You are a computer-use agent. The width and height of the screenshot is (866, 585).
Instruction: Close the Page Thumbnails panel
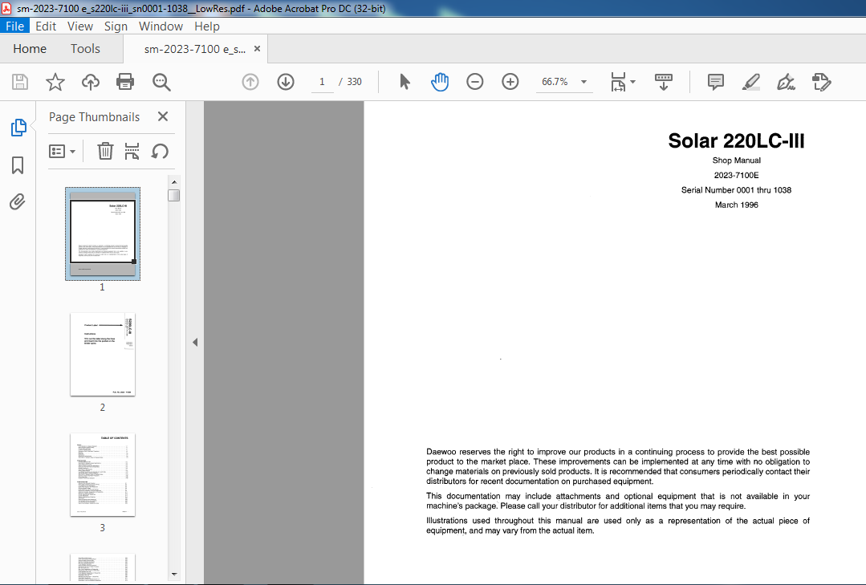[162, 116]
